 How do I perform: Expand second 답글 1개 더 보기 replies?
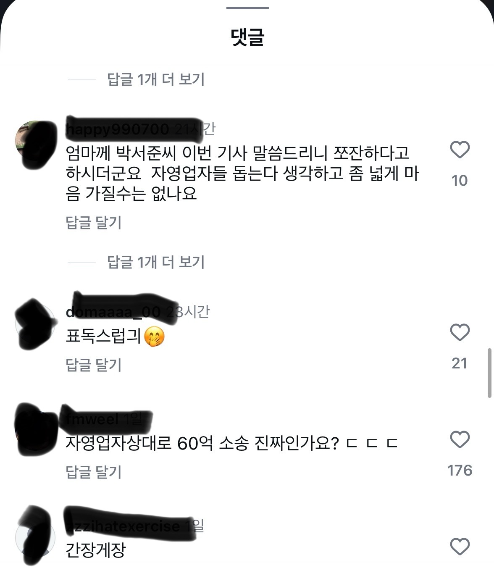coord(156,262)
